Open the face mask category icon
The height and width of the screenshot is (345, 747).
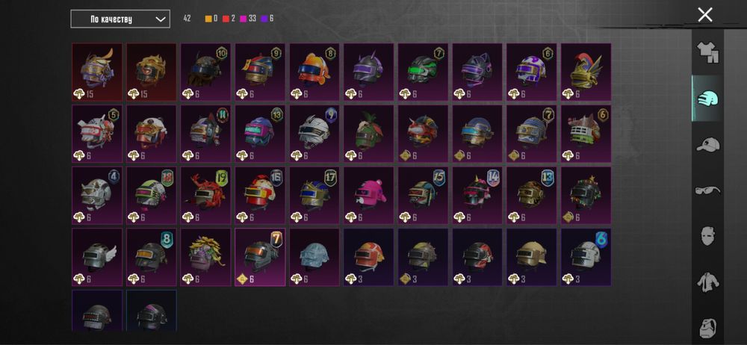(x=707, y=237)
